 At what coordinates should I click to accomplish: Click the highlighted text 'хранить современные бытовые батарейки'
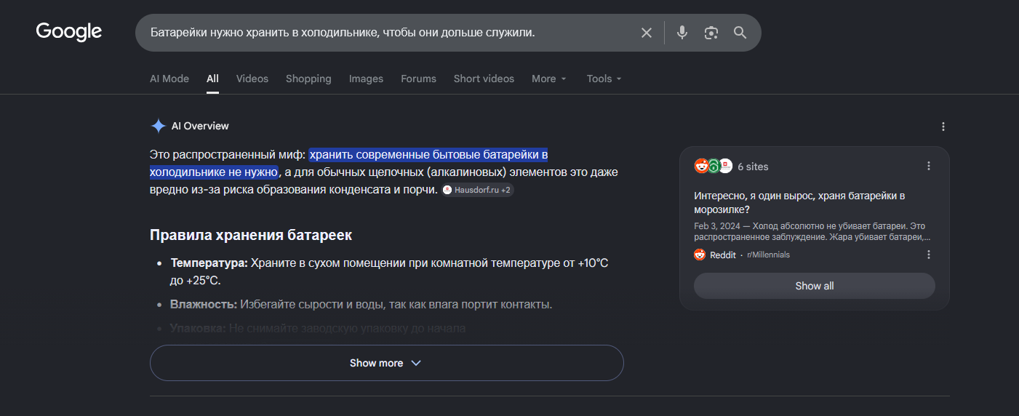[424, 154]
